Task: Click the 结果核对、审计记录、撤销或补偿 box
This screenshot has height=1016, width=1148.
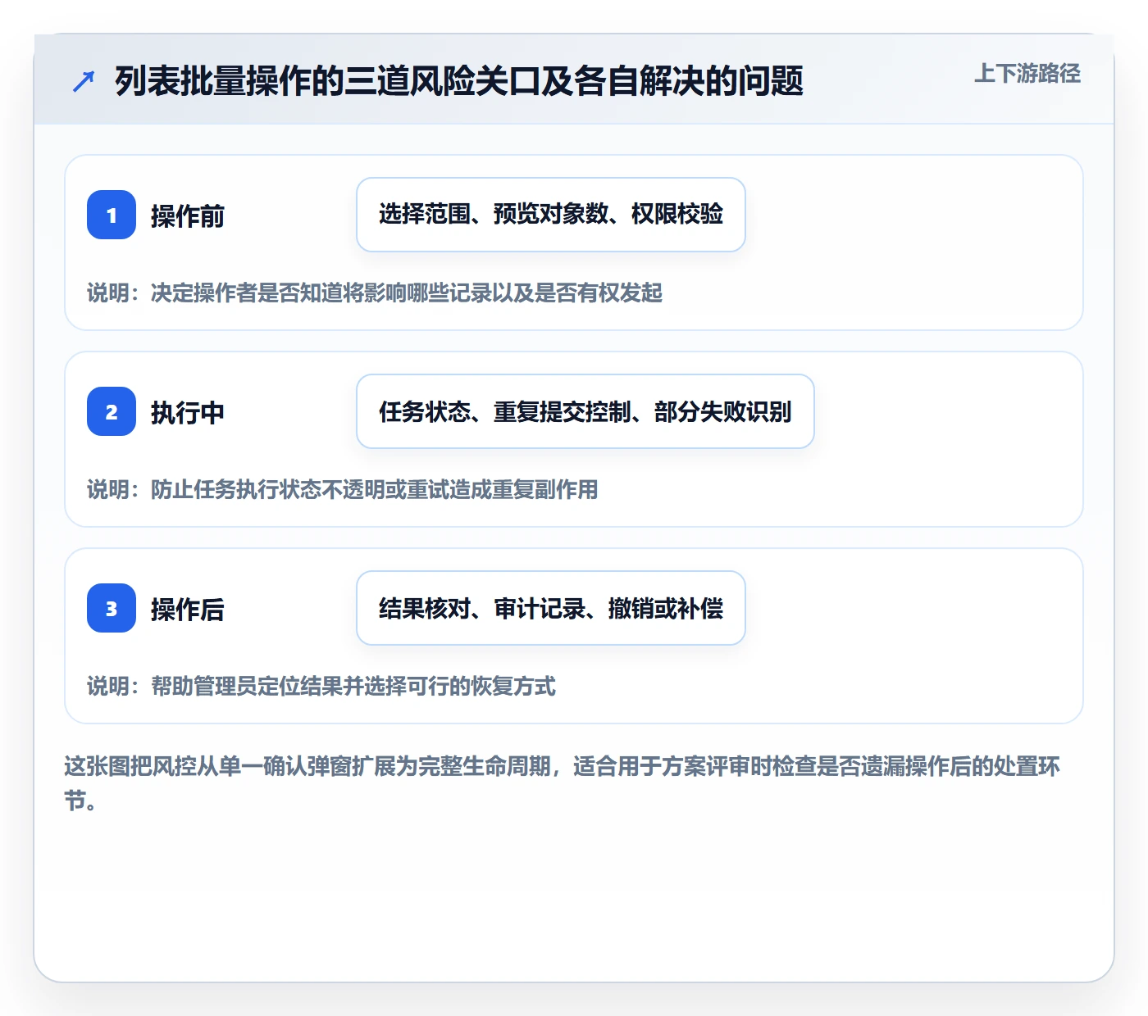Action: (x=551, y=608)
